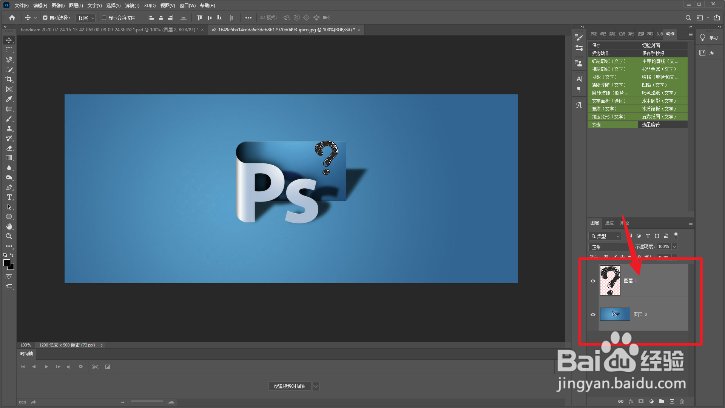Image resolution: width=725 pixels, height=408 pixels.
Task: Run the 水流 action button
Action: [x=612, y=125]
